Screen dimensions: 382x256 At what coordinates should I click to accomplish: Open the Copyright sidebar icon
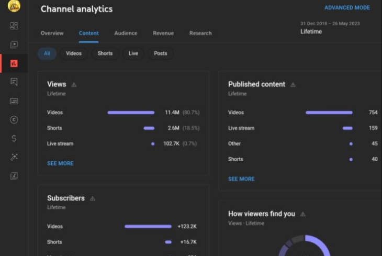pos(14,120)
